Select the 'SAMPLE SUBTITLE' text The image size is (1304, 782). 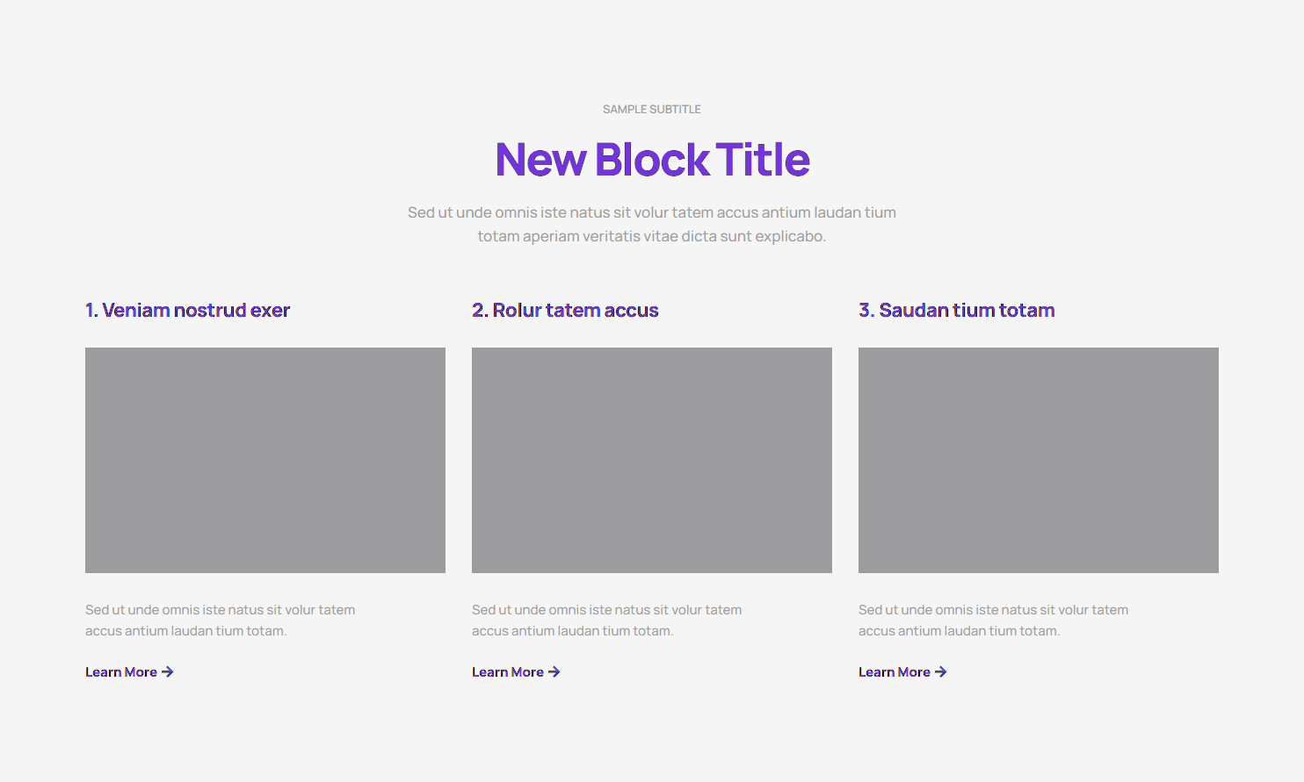[652, 110]
